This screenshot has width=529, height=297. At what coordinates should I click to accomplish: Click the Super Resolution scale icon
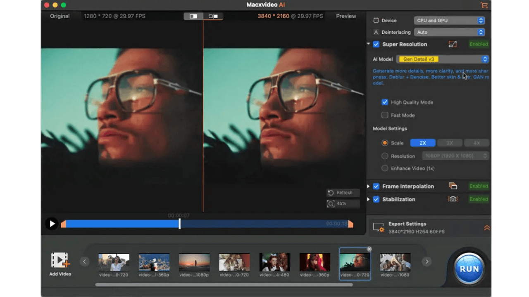coord(453,44)
